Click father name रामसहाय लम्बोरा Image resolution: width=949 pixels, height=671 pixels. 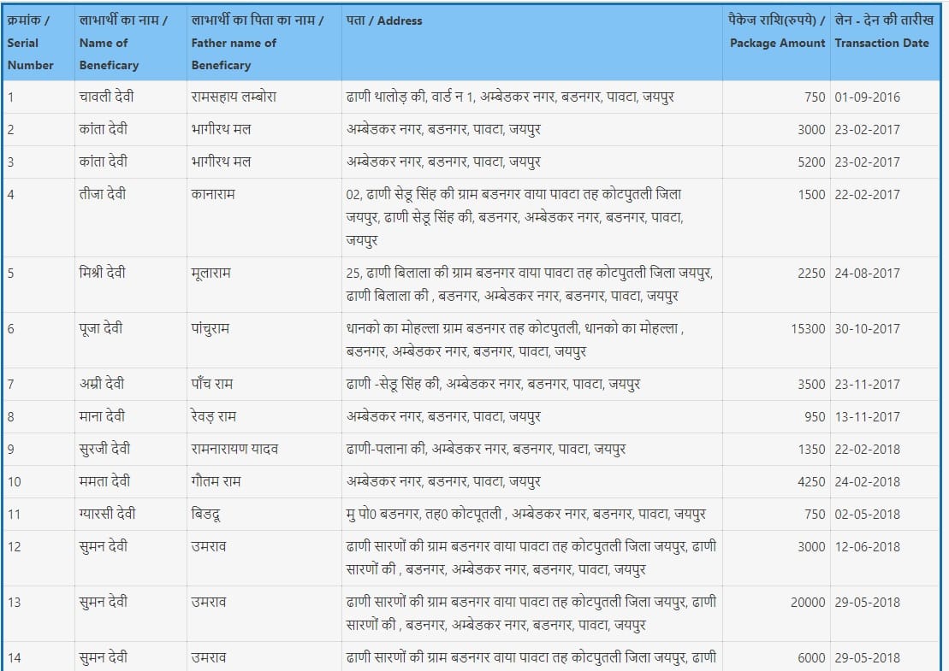(233, 97)
